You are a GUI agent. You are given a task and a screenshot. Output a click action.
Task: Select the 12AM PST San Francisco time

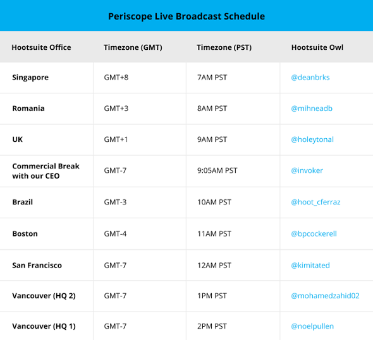pyautogui.click(x=214, y=265)
